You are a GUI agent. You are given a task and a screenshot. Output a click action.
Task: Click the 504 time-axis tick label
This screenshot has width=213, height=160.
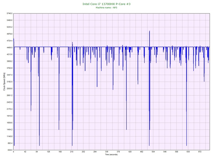tap(153, 152)
